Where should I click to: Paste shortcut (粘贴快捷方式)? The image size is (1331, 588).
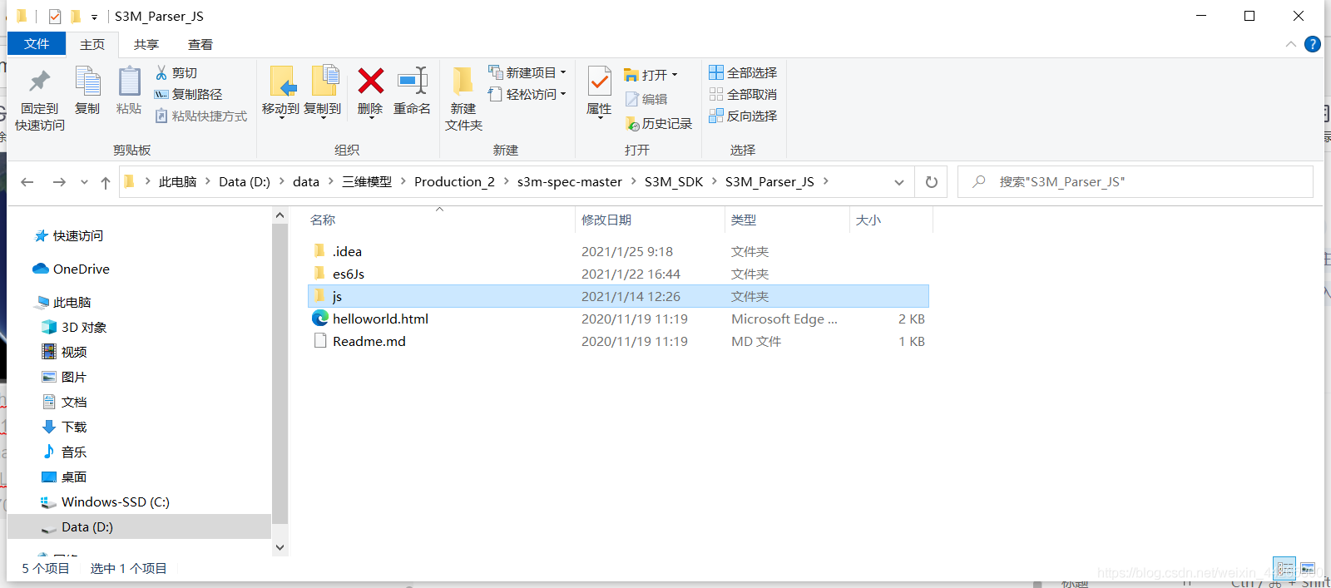click(x=201, y=116)
